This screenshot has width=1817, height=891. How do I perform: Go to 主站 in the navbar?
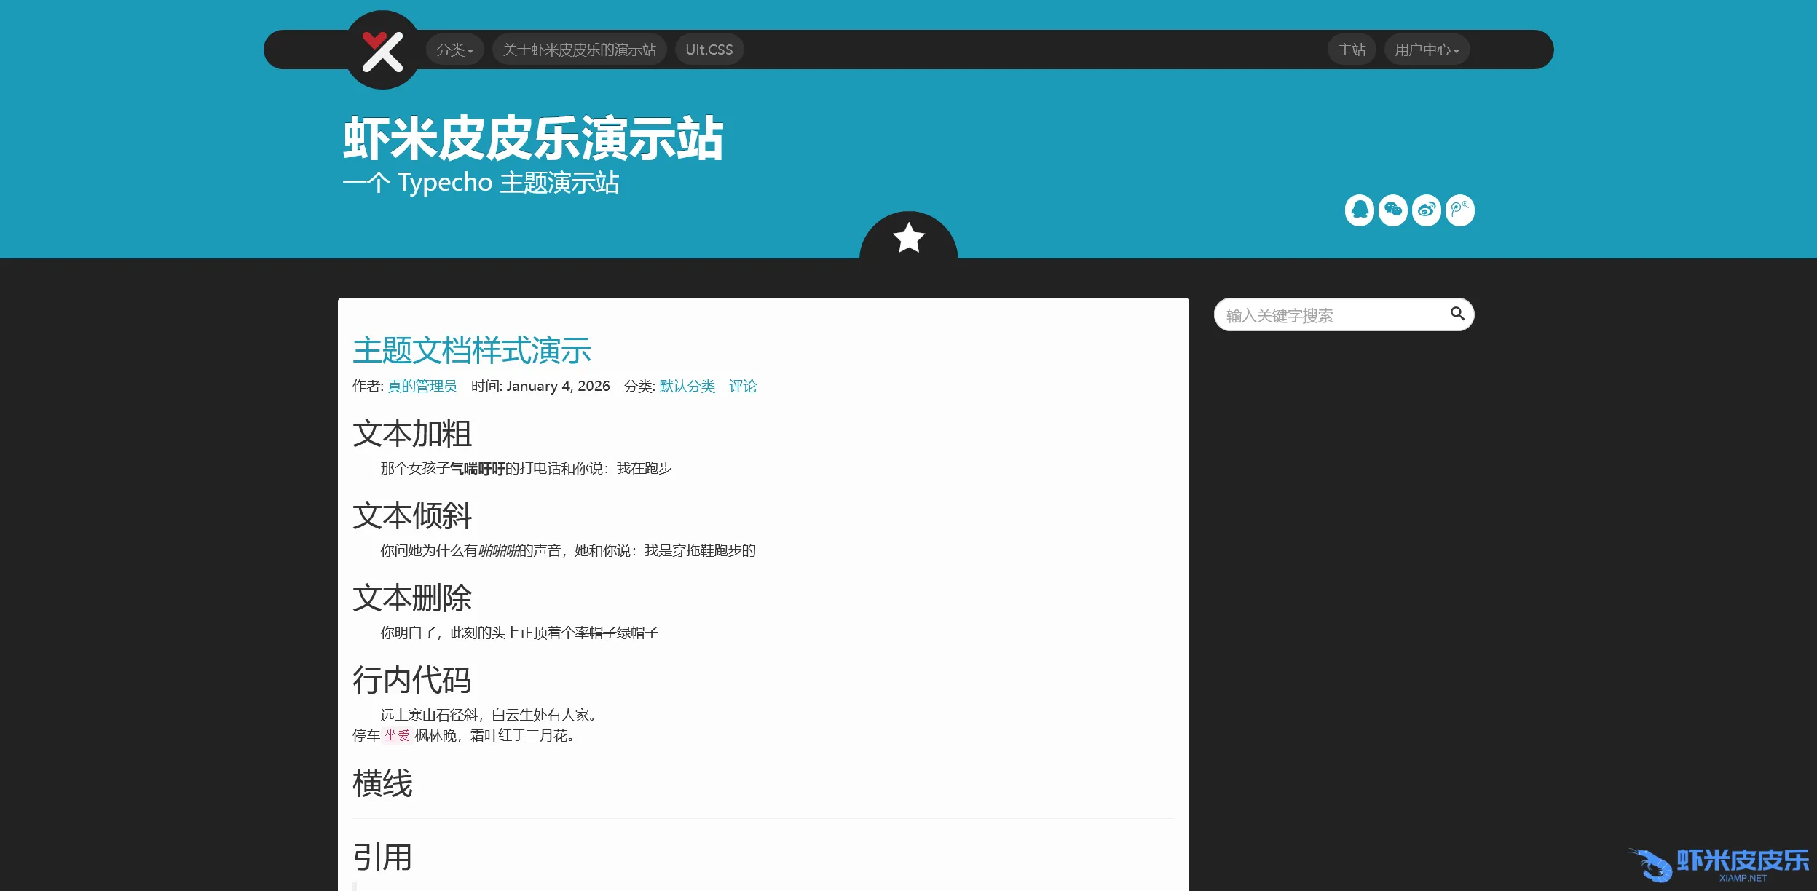(x=1351, y=49)
